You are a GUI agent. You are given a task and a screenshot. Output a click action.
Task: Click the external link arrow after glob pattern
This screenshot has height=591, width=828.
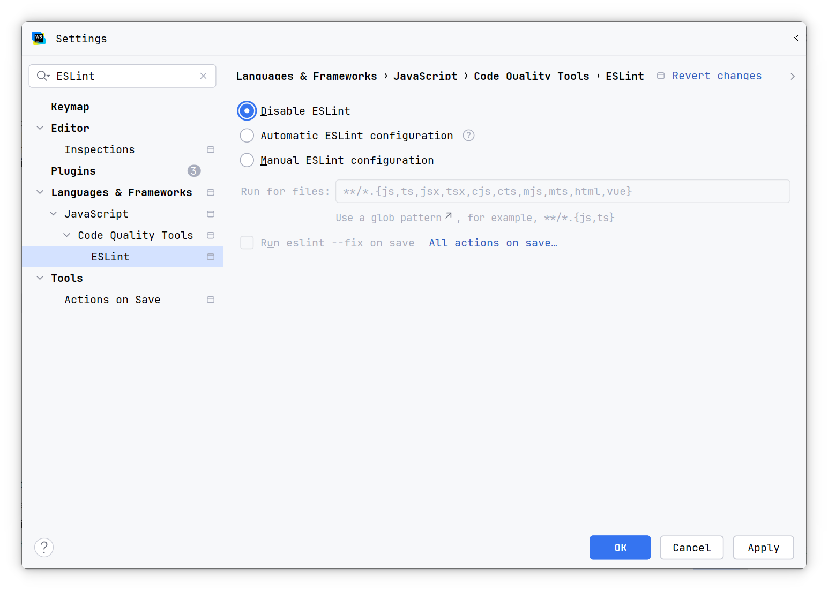449,216
